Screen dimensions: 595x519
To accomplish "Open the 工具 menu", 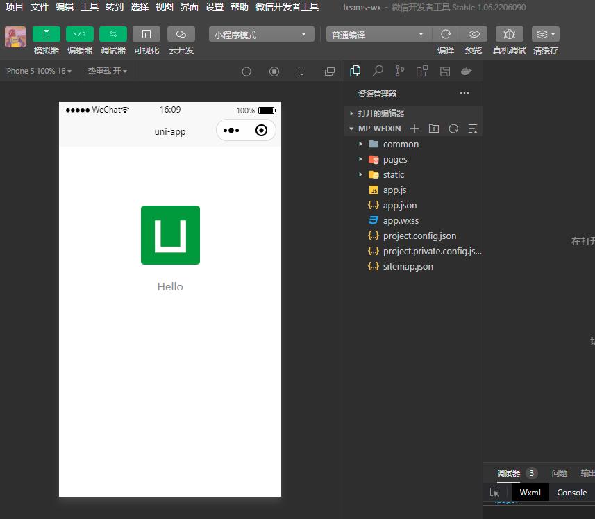I will coord(89,8).
